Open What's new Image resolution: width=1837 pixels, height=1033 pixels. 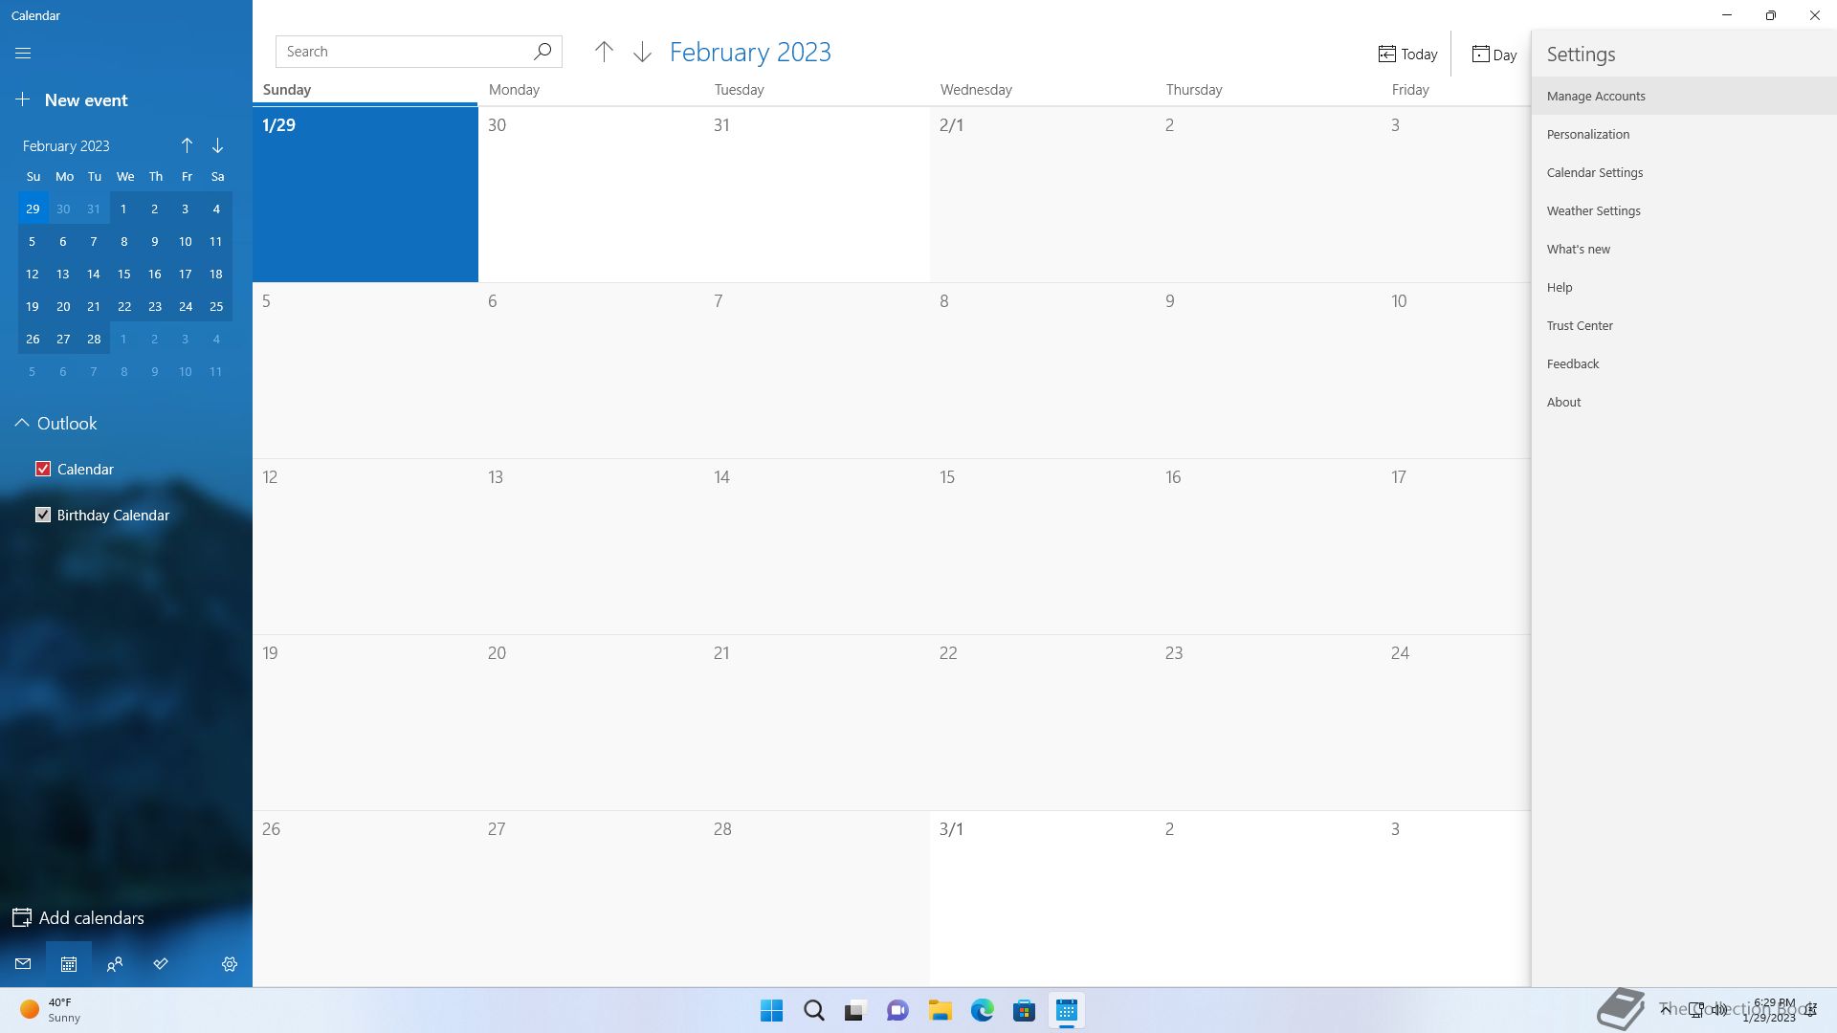click(x=1684, y=249)
